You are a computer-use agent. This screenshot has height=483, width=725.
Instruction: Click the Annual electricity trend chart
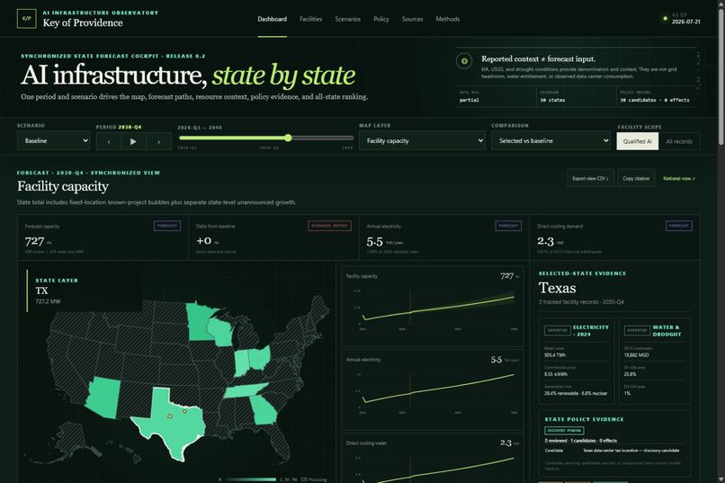click(x=433, y=389)
